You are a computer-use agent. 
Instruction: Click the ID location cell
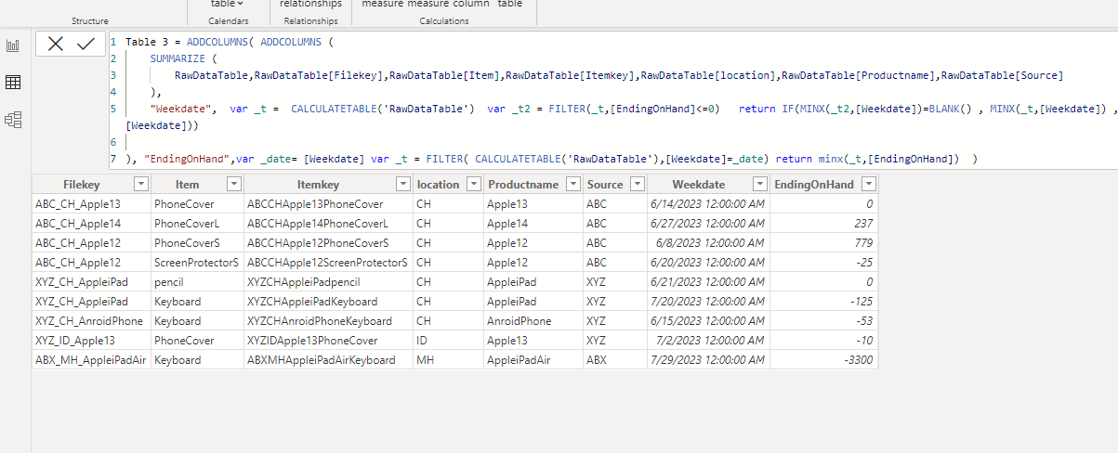pyautogui.click(x=449, y=340)
